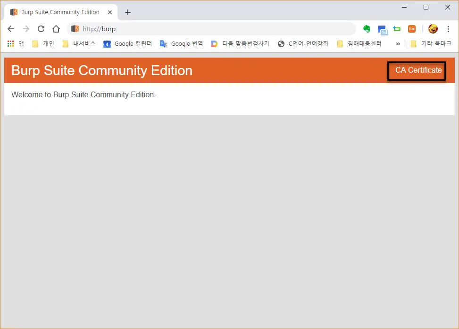Open Chrome three-dot menu
This screenshot has width=459, height=329.
[448, 29]
